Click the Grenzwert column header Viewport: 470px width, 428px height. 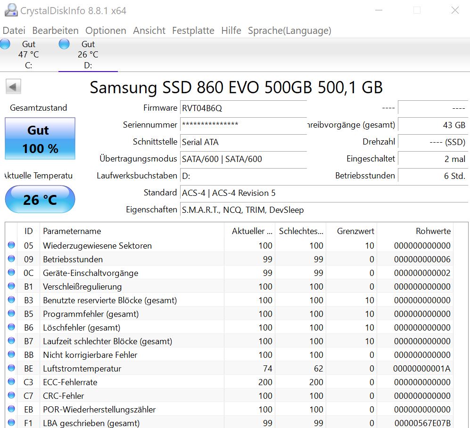[351, 231]
